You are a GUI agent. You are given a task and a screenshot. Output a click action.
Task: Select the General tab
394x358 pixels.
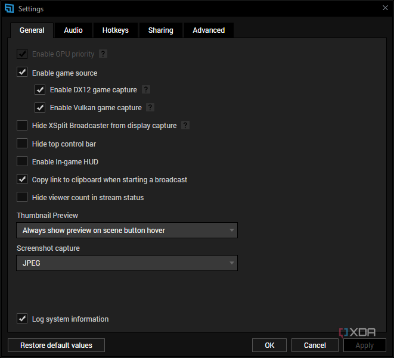coord(32,30)
